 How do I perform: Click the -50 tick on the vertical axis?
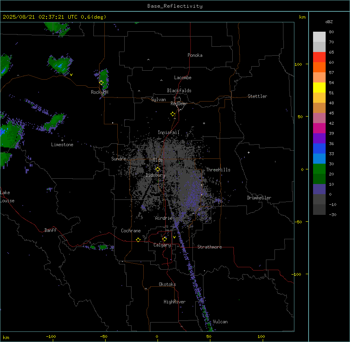click(298, 222)
